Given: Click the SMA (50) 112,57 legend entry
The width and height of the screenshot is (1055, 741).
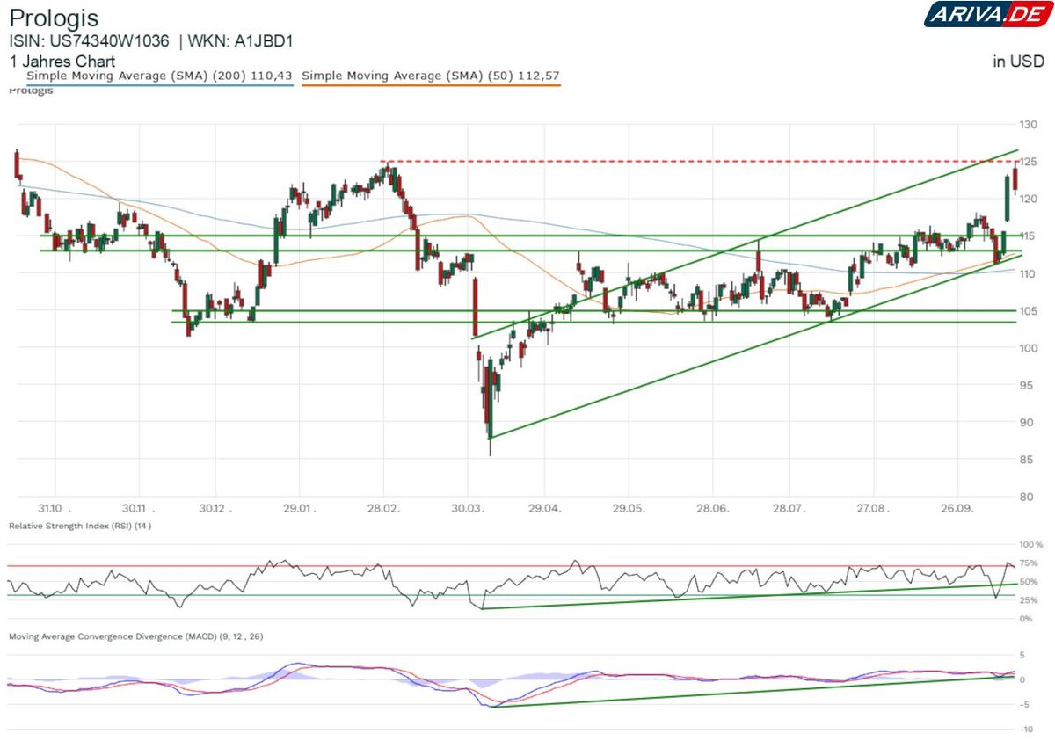Looking at the screenshot, I should [431, 76].
